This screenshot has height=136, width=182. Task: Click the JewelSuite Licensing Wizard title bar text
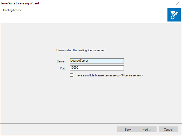(x=21, y=3)
